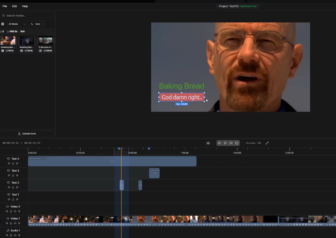The height and width of the screenshot is (238, 336).
Task: Skip to the previous frame
Action: (219, 143)
